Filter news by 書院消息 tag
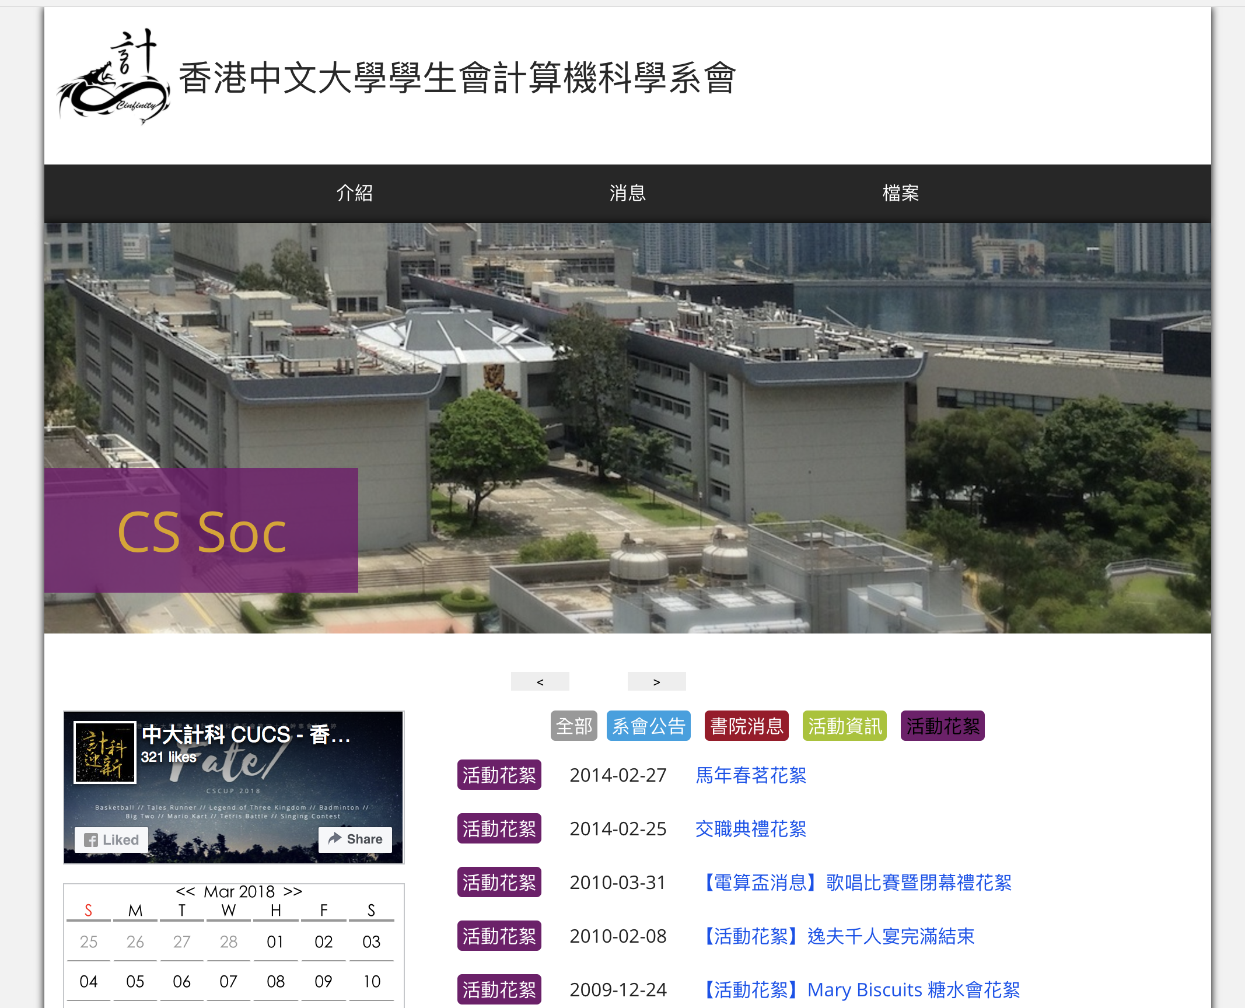 coord(746,726)
